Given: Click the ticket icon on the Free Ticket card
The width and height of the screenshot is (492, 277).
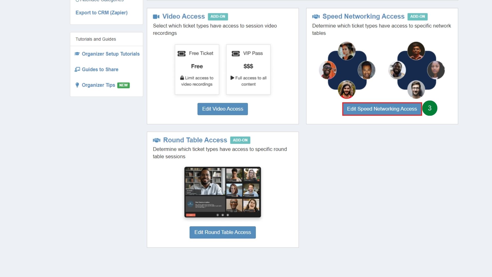Looking at the screenshot, I should [182, 53].
